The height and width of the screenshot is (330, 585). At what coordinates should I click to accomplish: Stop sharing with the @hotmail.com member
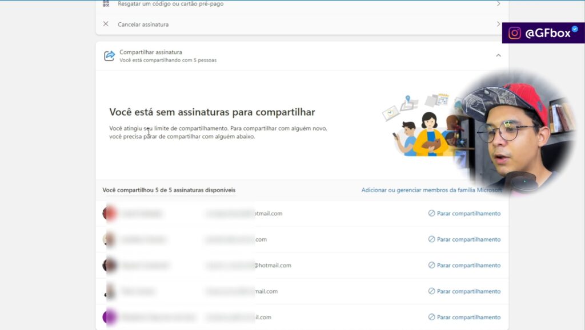point(464,265)
